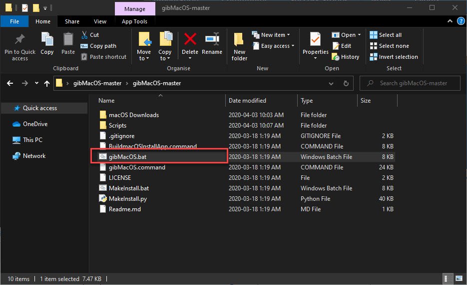Select MakeInstall.bat file
Image resolution: width=467 pixels, height=285 pixels.
[x=129, y=188]
